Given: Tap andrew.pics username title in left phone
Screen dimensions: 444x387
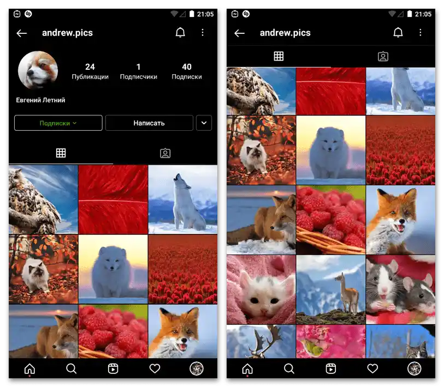Looking at the screenshot, I should (x=67, y=33).
